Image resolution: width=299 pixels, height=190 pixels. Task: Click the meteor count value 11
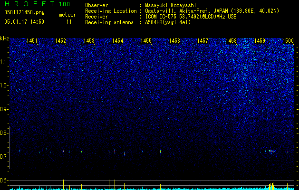(69, 22)
